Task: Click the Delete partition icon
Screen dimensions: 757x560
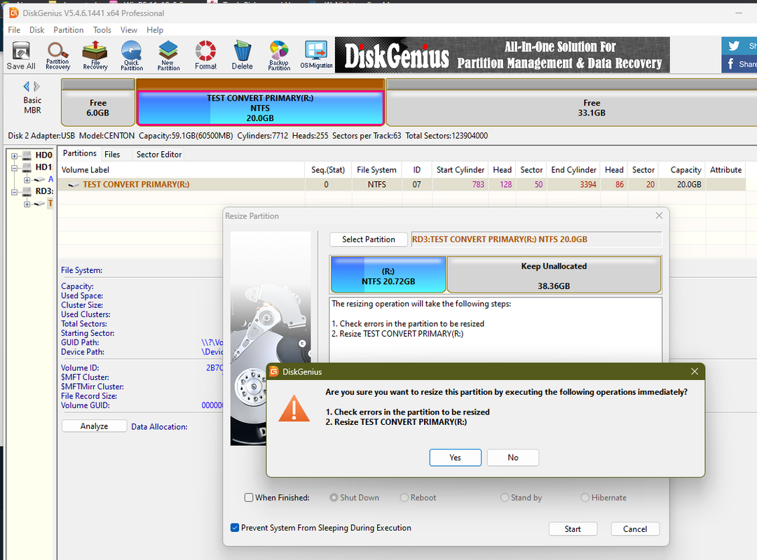Action: point(243,55)
